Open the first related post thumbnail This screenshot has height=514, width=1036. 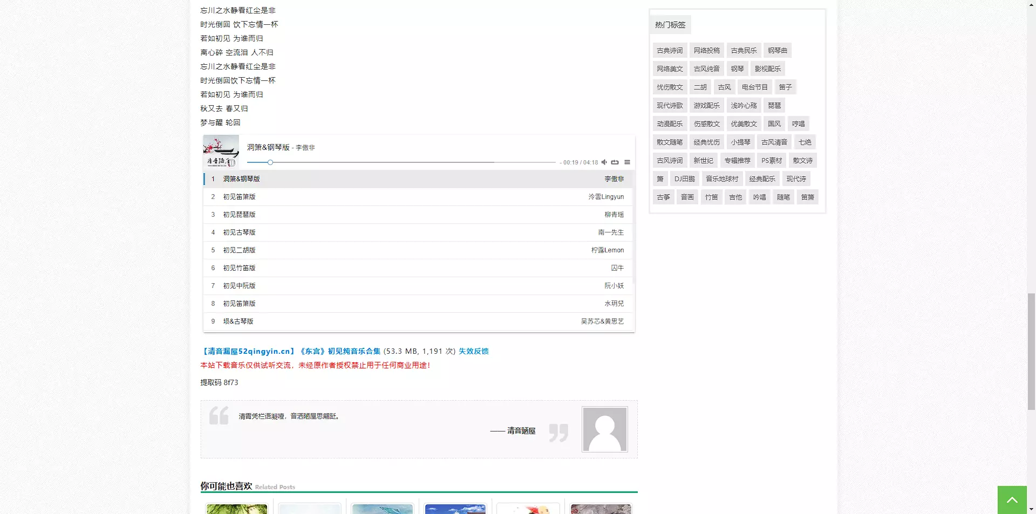237,509
